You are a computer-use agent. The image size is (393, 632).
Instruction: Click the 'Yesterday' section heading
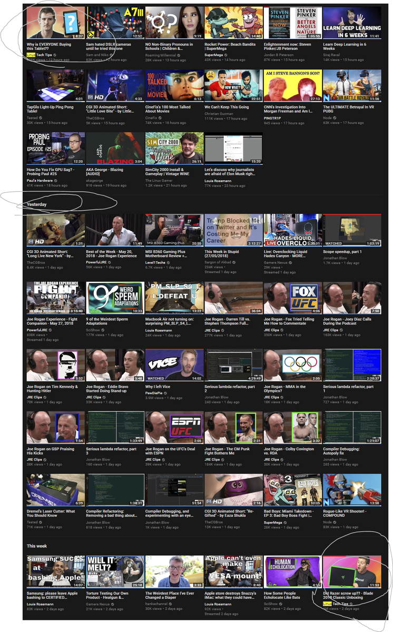pos(37,204)
